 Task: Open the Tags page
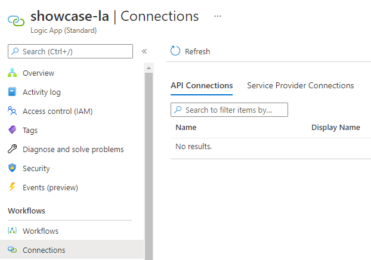[30, 131]
